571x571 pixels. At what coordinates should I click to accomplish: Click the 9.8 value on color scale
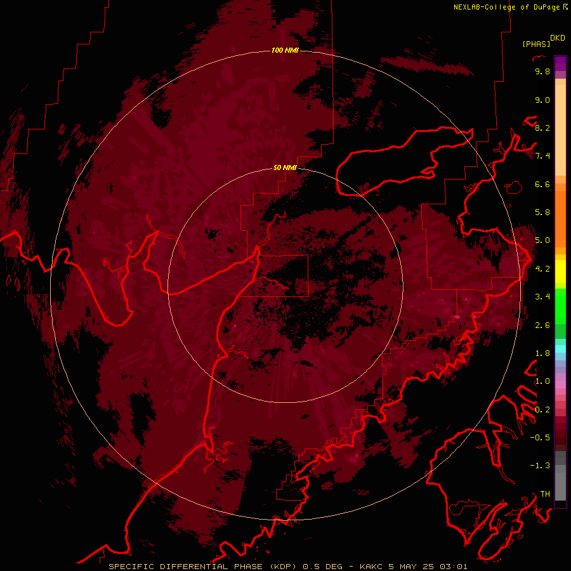542,72
